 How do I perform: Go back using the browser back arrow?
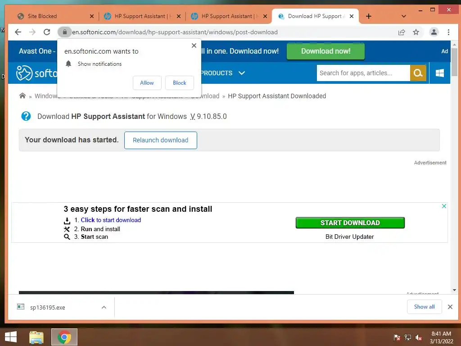[18, 32]
